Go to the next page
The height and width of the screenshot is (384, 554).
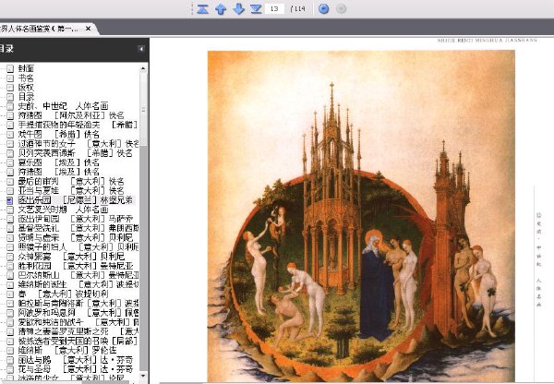tap(239, 9)
